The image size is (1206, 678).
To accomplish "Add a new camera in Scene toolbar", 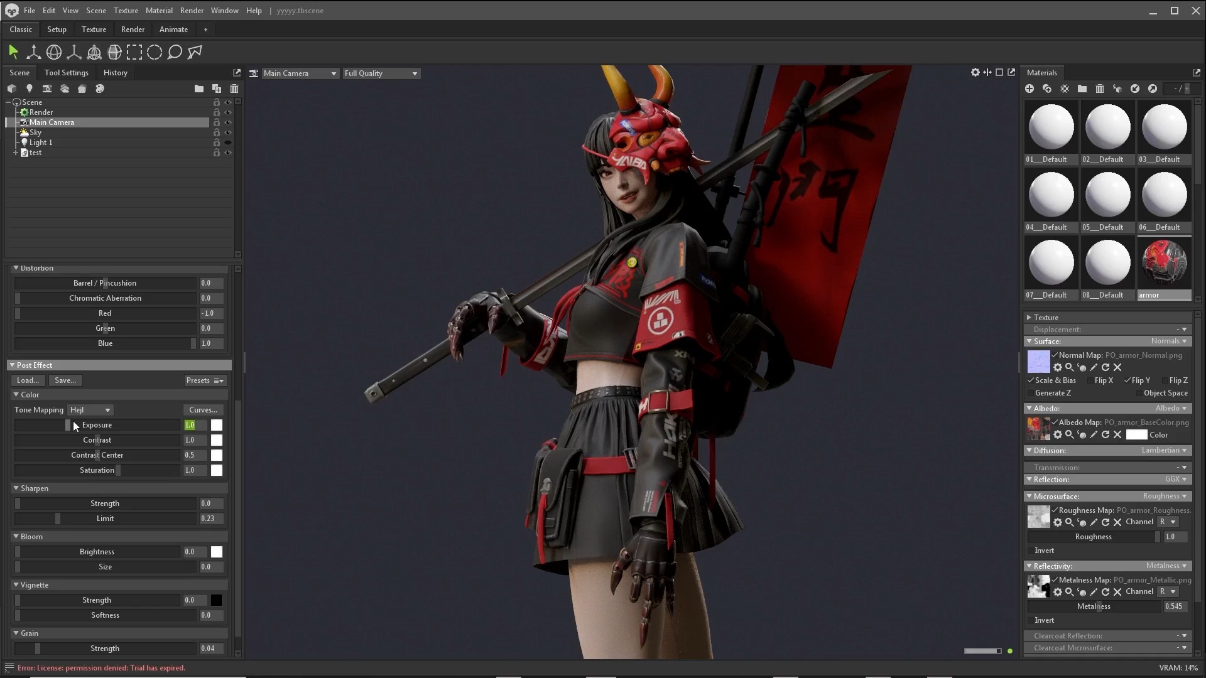I will pos(47,89).
